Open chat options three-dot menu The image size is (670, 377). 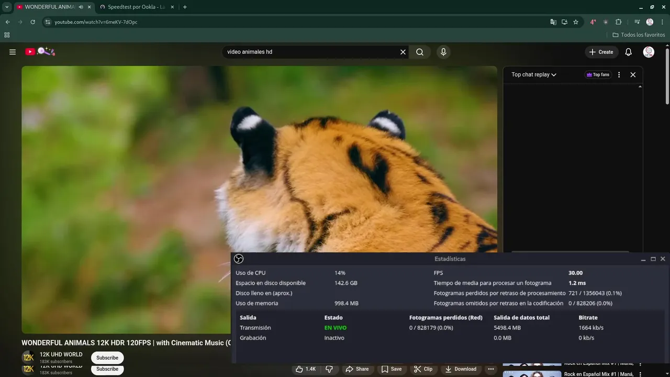[619, 75]
